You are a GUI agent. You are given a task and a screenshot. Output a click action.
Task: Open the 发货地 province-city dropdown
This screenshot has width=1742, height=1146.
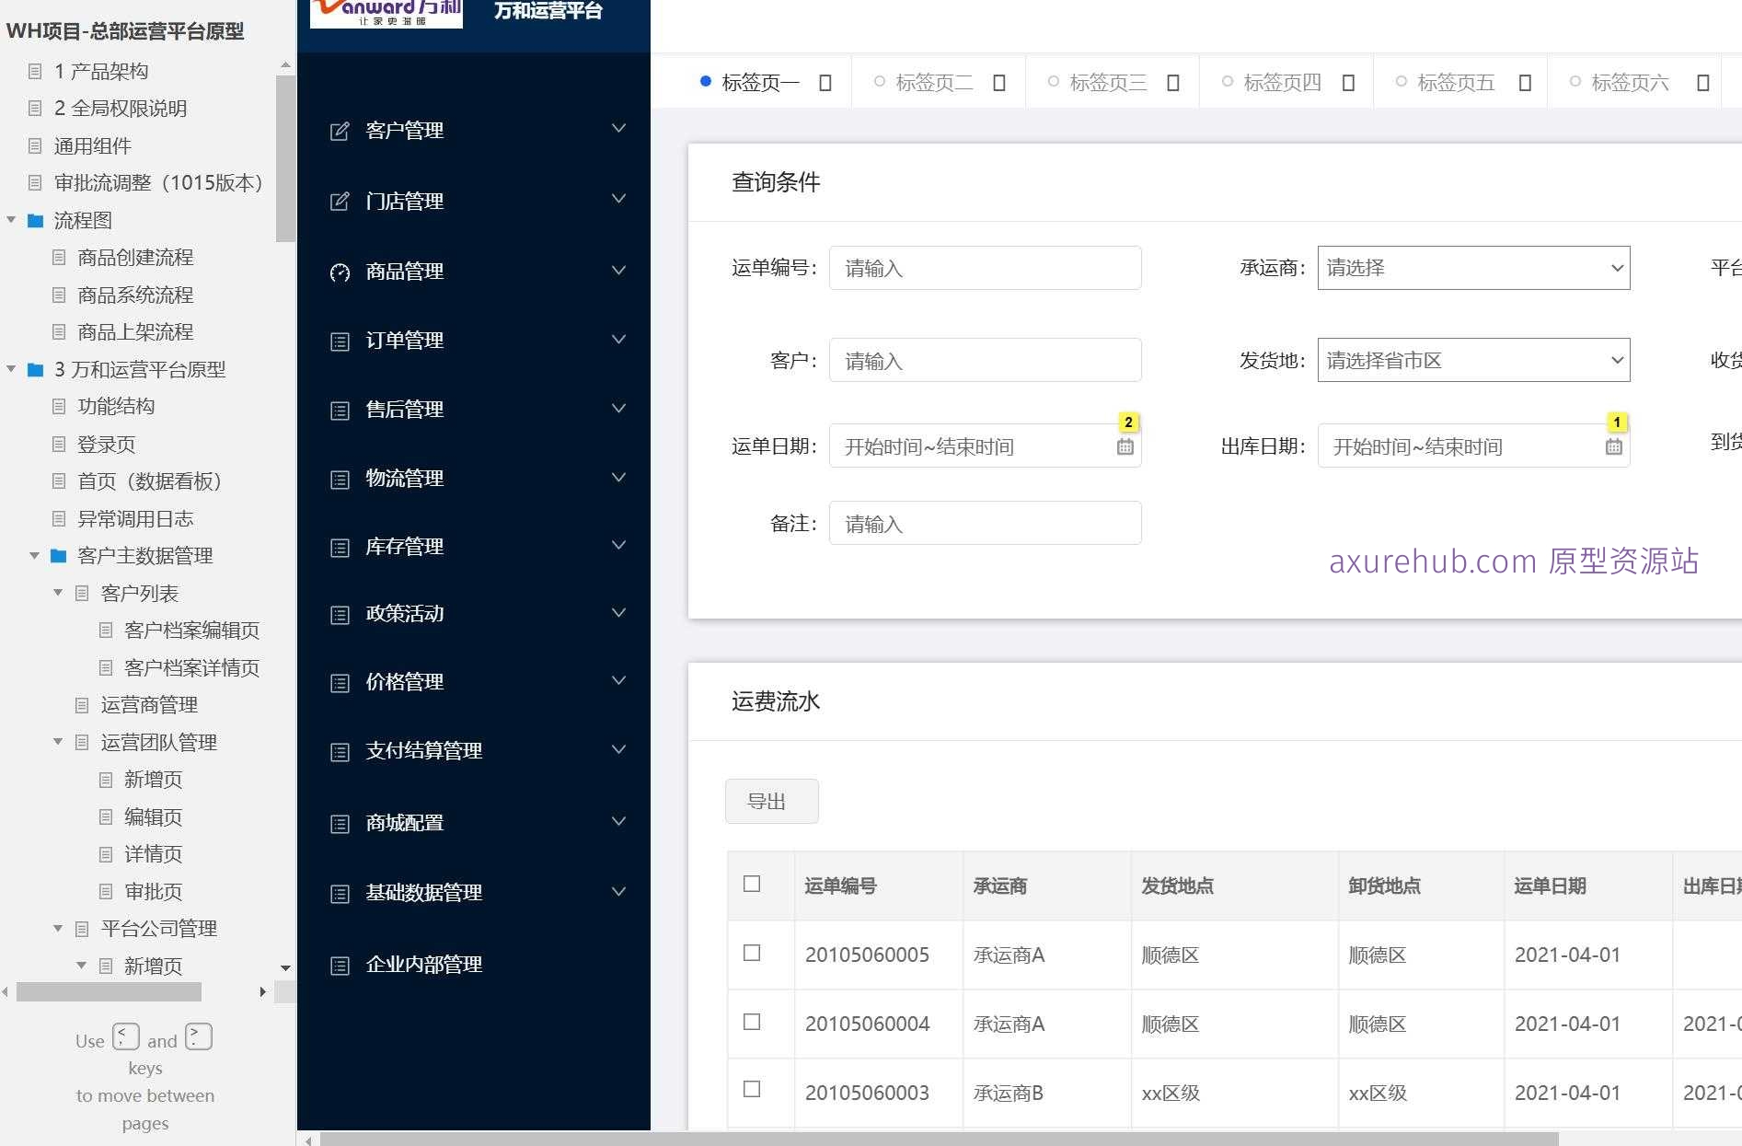pyautogui.click(x=1472, y=360)
